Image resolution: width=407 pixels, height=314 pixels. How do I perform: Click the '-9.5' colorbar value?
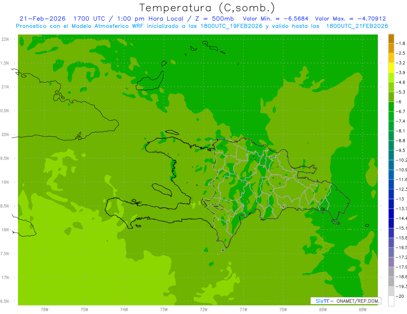click(x=401, y=150)
